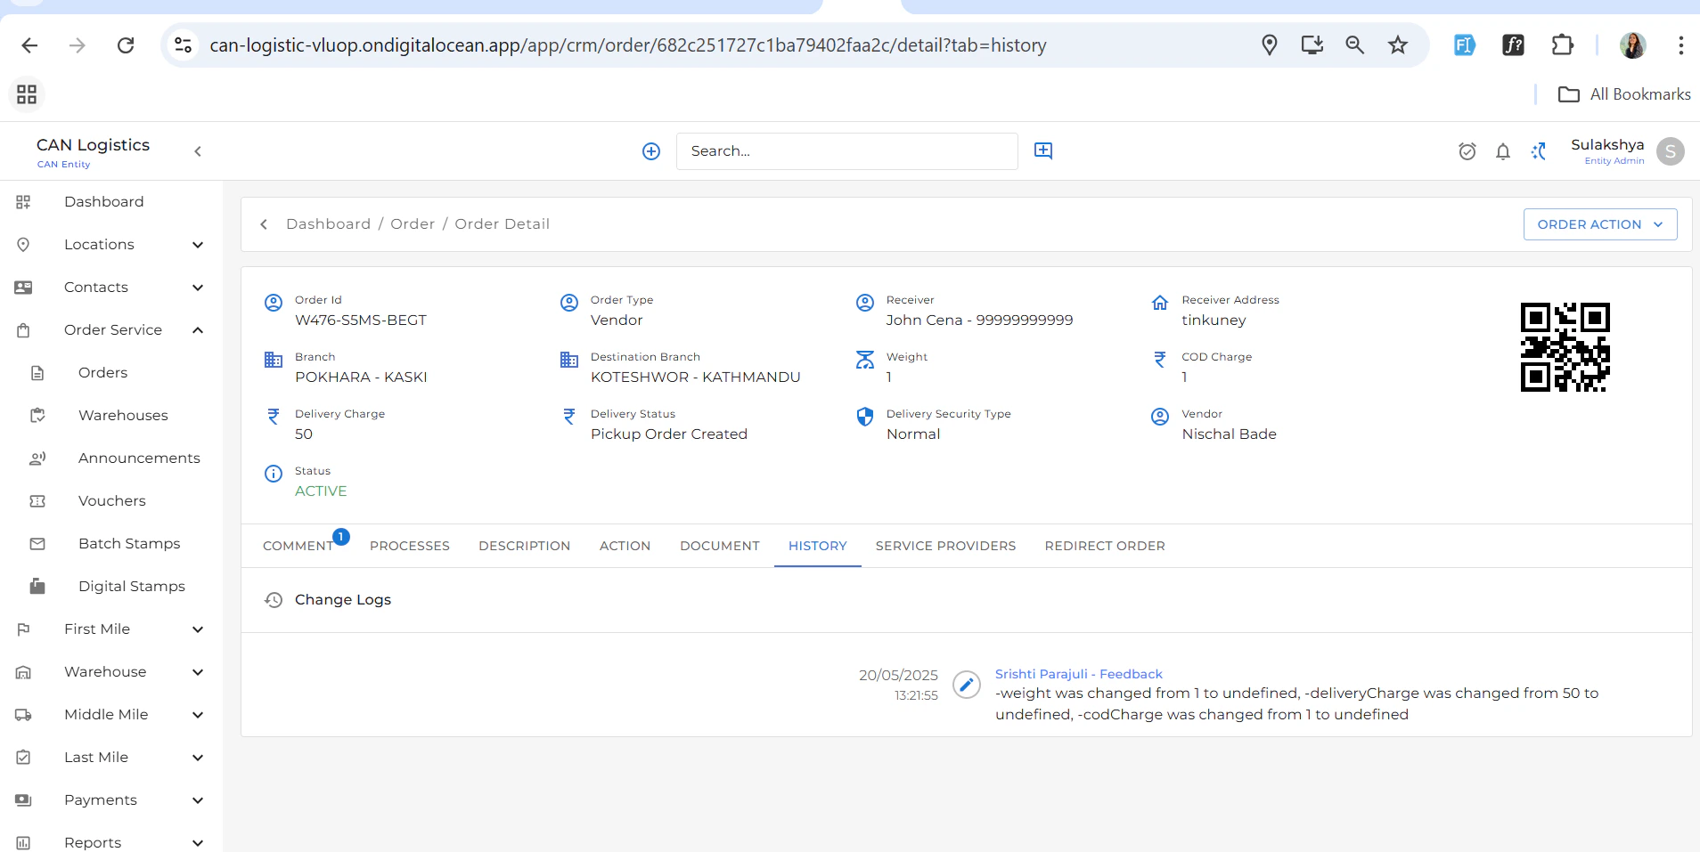Reload the page with refresh icon

coord(126,45)
